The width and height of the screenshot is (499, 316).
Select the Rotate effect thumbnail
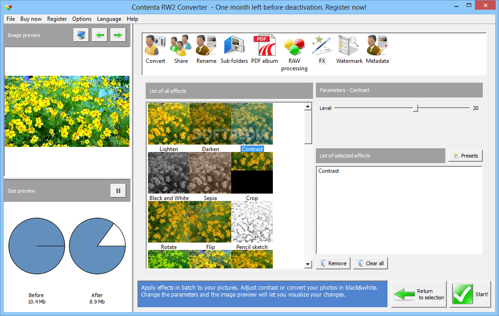click(x=169, y=222)
